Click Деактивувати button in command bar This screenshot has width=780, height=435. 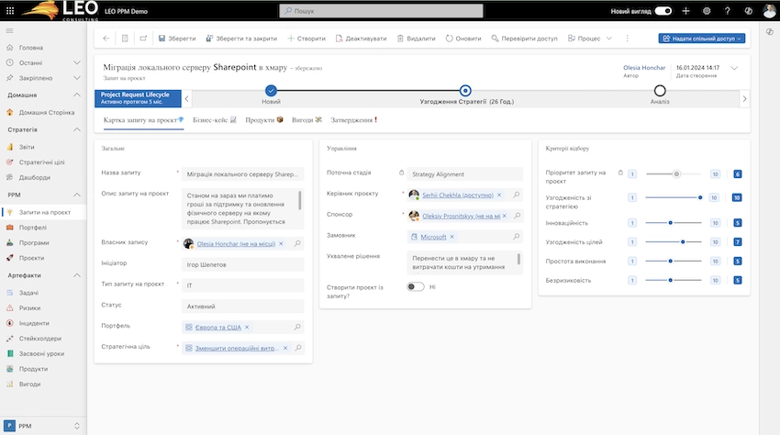pos(361,39)
